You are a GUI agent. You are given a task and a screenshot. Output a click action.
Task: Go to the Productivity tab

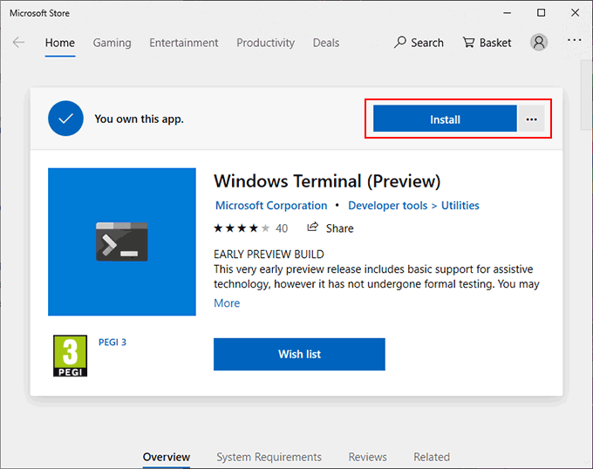coord(264,43)
